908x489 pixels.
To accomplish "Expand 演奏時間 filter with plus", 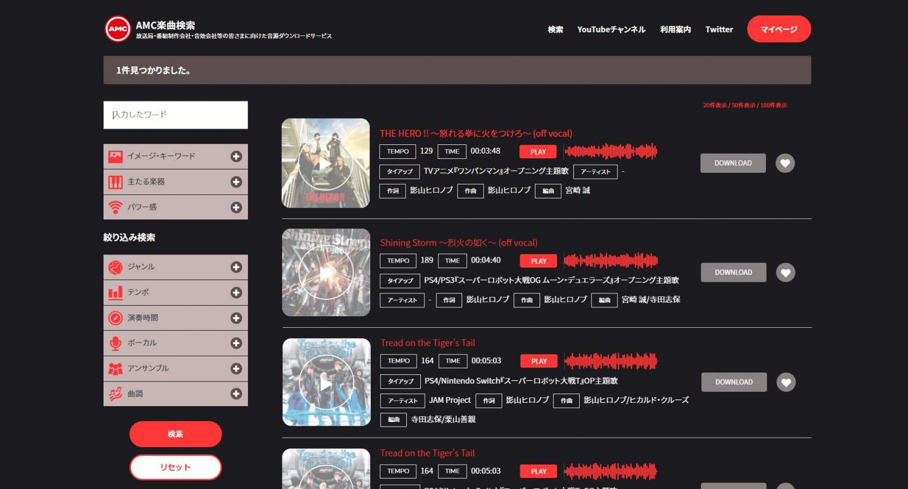I will (236, 318).
